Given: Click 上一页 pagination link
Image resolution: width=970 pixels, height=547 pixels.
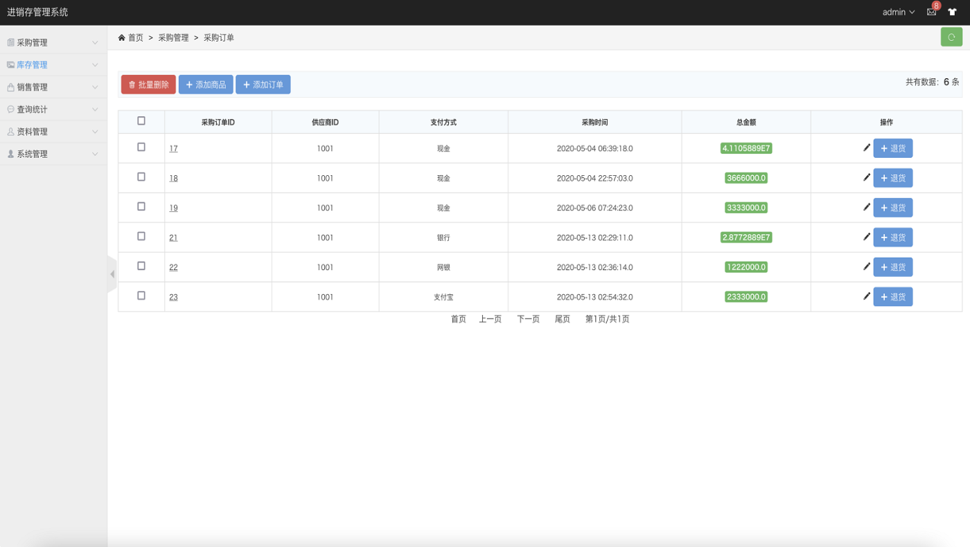Looking at the screenshot, I should coord(490,319).
